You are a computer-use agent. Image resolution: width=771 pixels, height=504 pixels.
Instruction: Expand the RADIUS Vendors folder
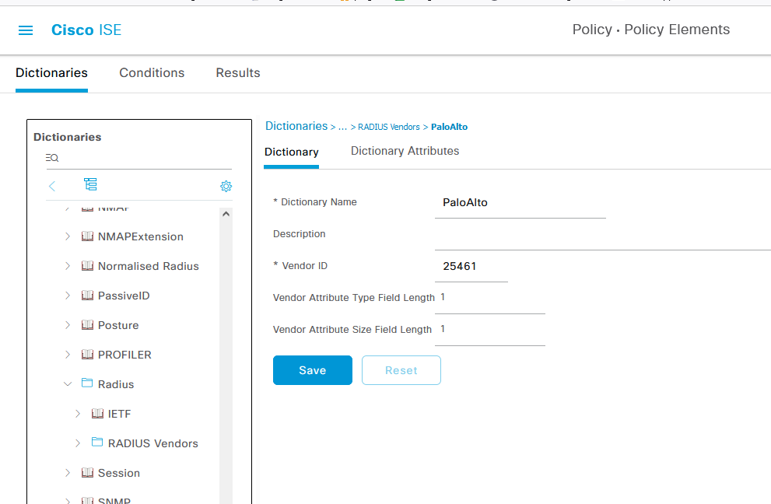pos(78,443)
